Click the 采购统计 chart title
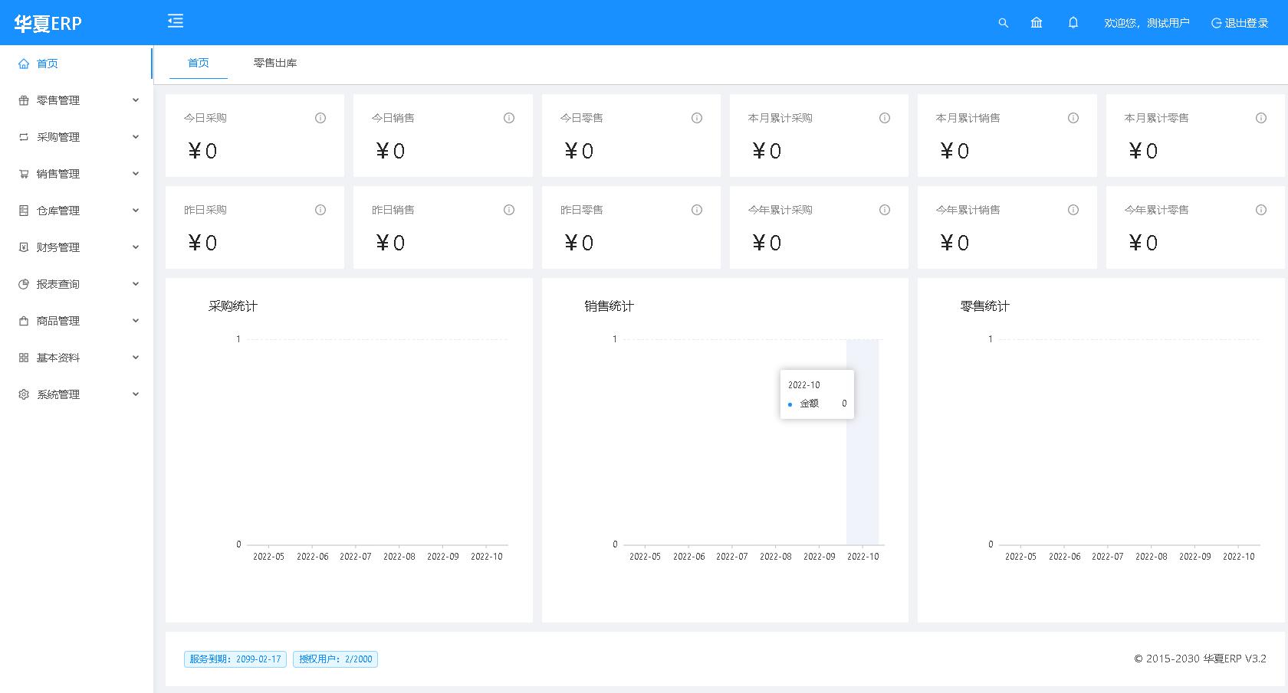The width and height of the screenshot is (1288, 693). click(233, 306)
